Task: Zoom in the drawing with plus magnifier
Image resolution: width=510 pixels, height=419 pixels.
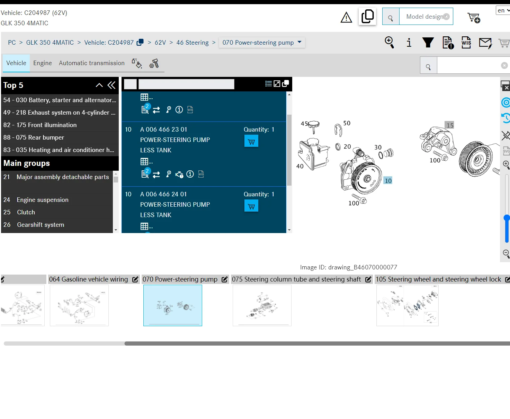Action: (x=506, y=164)
